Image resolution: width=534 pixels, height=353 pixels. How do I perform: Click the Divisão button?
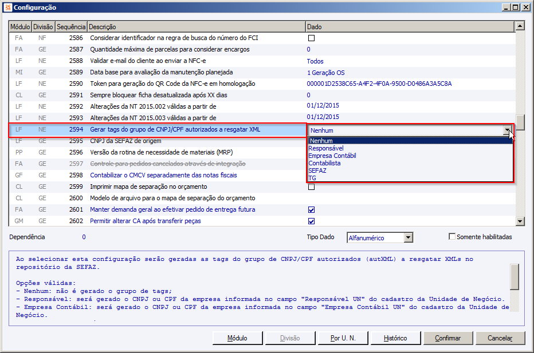click(x=290, y=338)
